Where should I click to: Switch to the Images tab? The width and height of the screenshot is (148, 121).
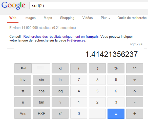pos(30,18)
